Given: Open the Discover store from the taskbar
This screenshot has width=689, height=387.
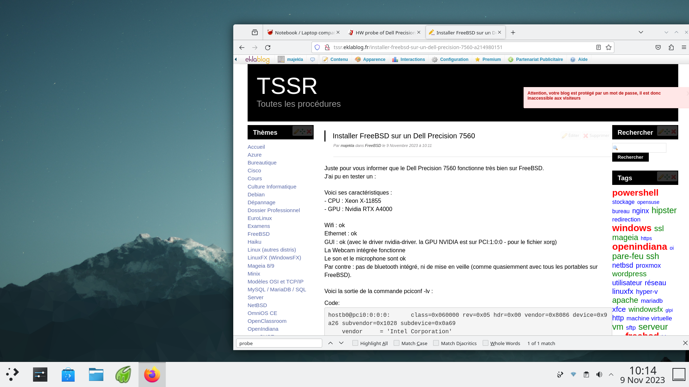Looking at the screenshot, I should pyautogui.click(x=68, y=374).
